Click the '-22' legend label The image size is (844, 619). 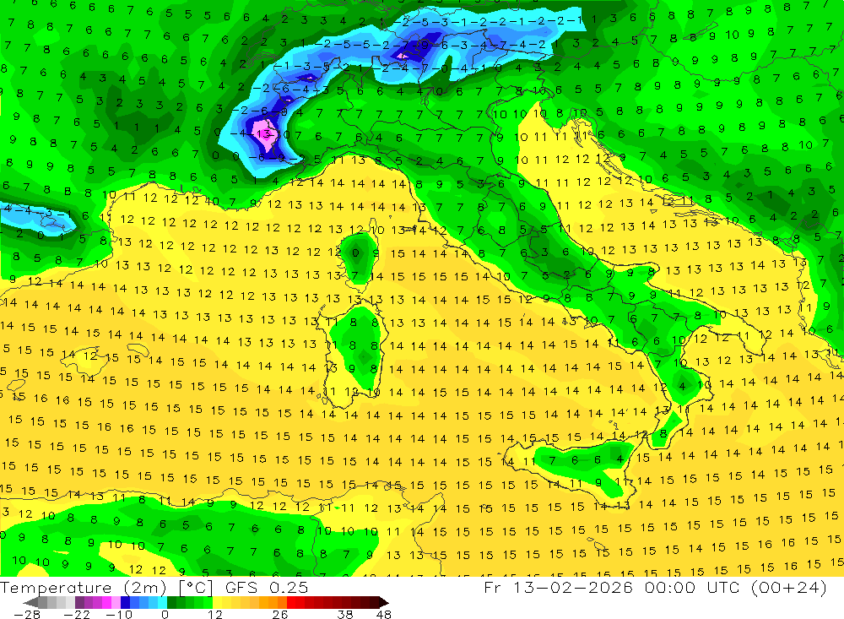click(77, 615)
